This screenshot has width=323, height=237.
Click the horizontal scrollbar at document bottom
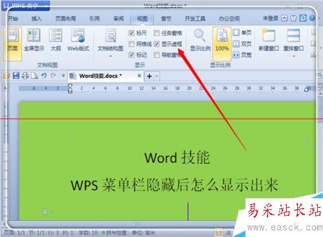(138, 224)
